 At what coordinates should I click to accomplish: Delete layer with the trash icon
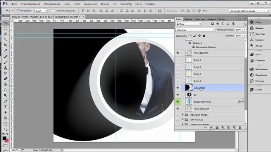[x=240, y=128]
